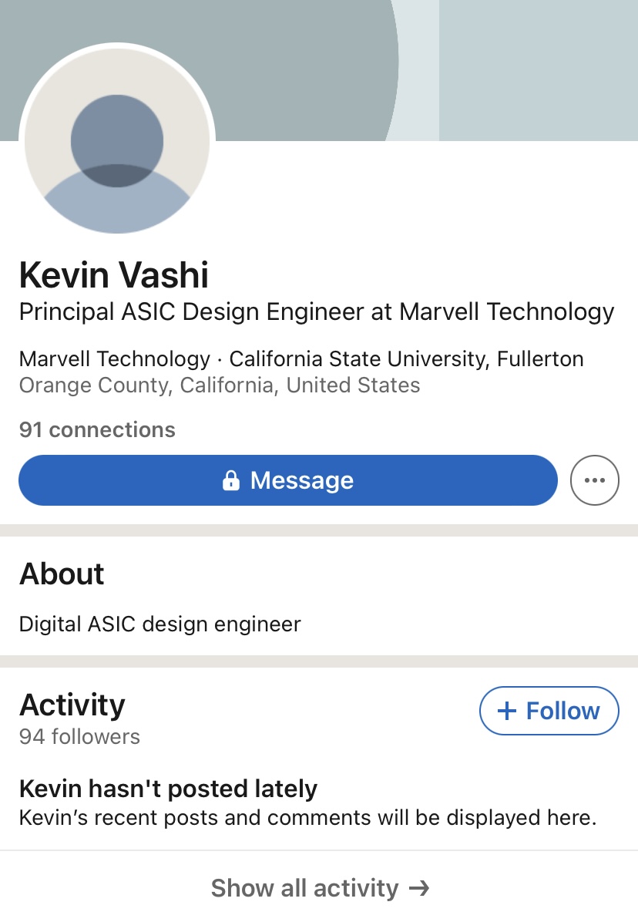
Task: Select the Digital ASIC design engineer description
Action: 159,624
